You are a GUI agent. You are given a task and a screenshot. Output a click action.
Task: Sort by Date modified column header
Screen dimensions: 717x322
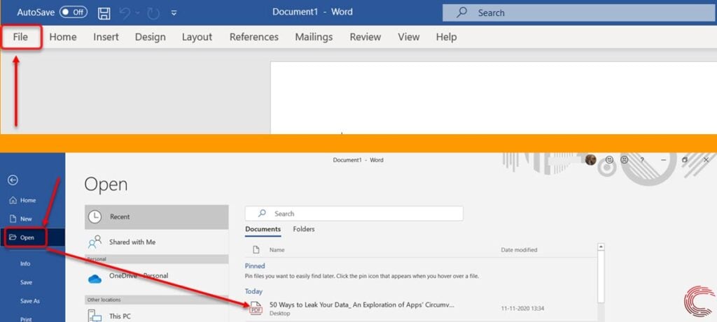coord(519,250)
